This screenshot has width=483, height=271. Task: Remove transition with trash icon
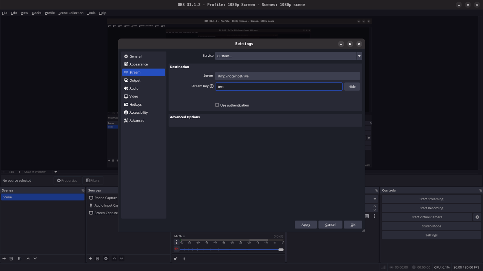(367, 216)
